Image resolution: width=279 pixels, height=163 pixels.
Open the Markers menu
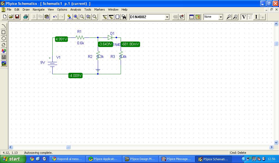(99, 10)
